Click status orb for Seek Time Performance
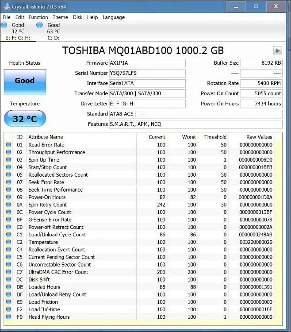 8,189
